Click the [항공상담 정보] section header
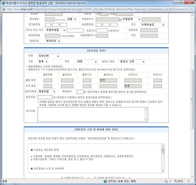This screenshot has width=196, height=185. click(96, 51)
